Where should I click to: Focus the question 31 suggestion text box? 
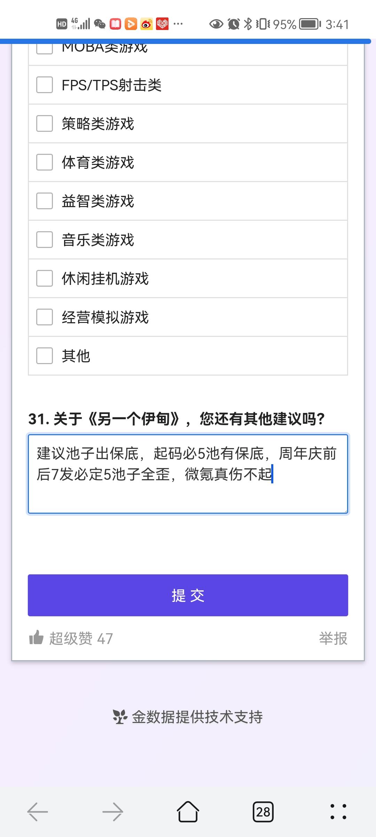(x=188, y=474)
